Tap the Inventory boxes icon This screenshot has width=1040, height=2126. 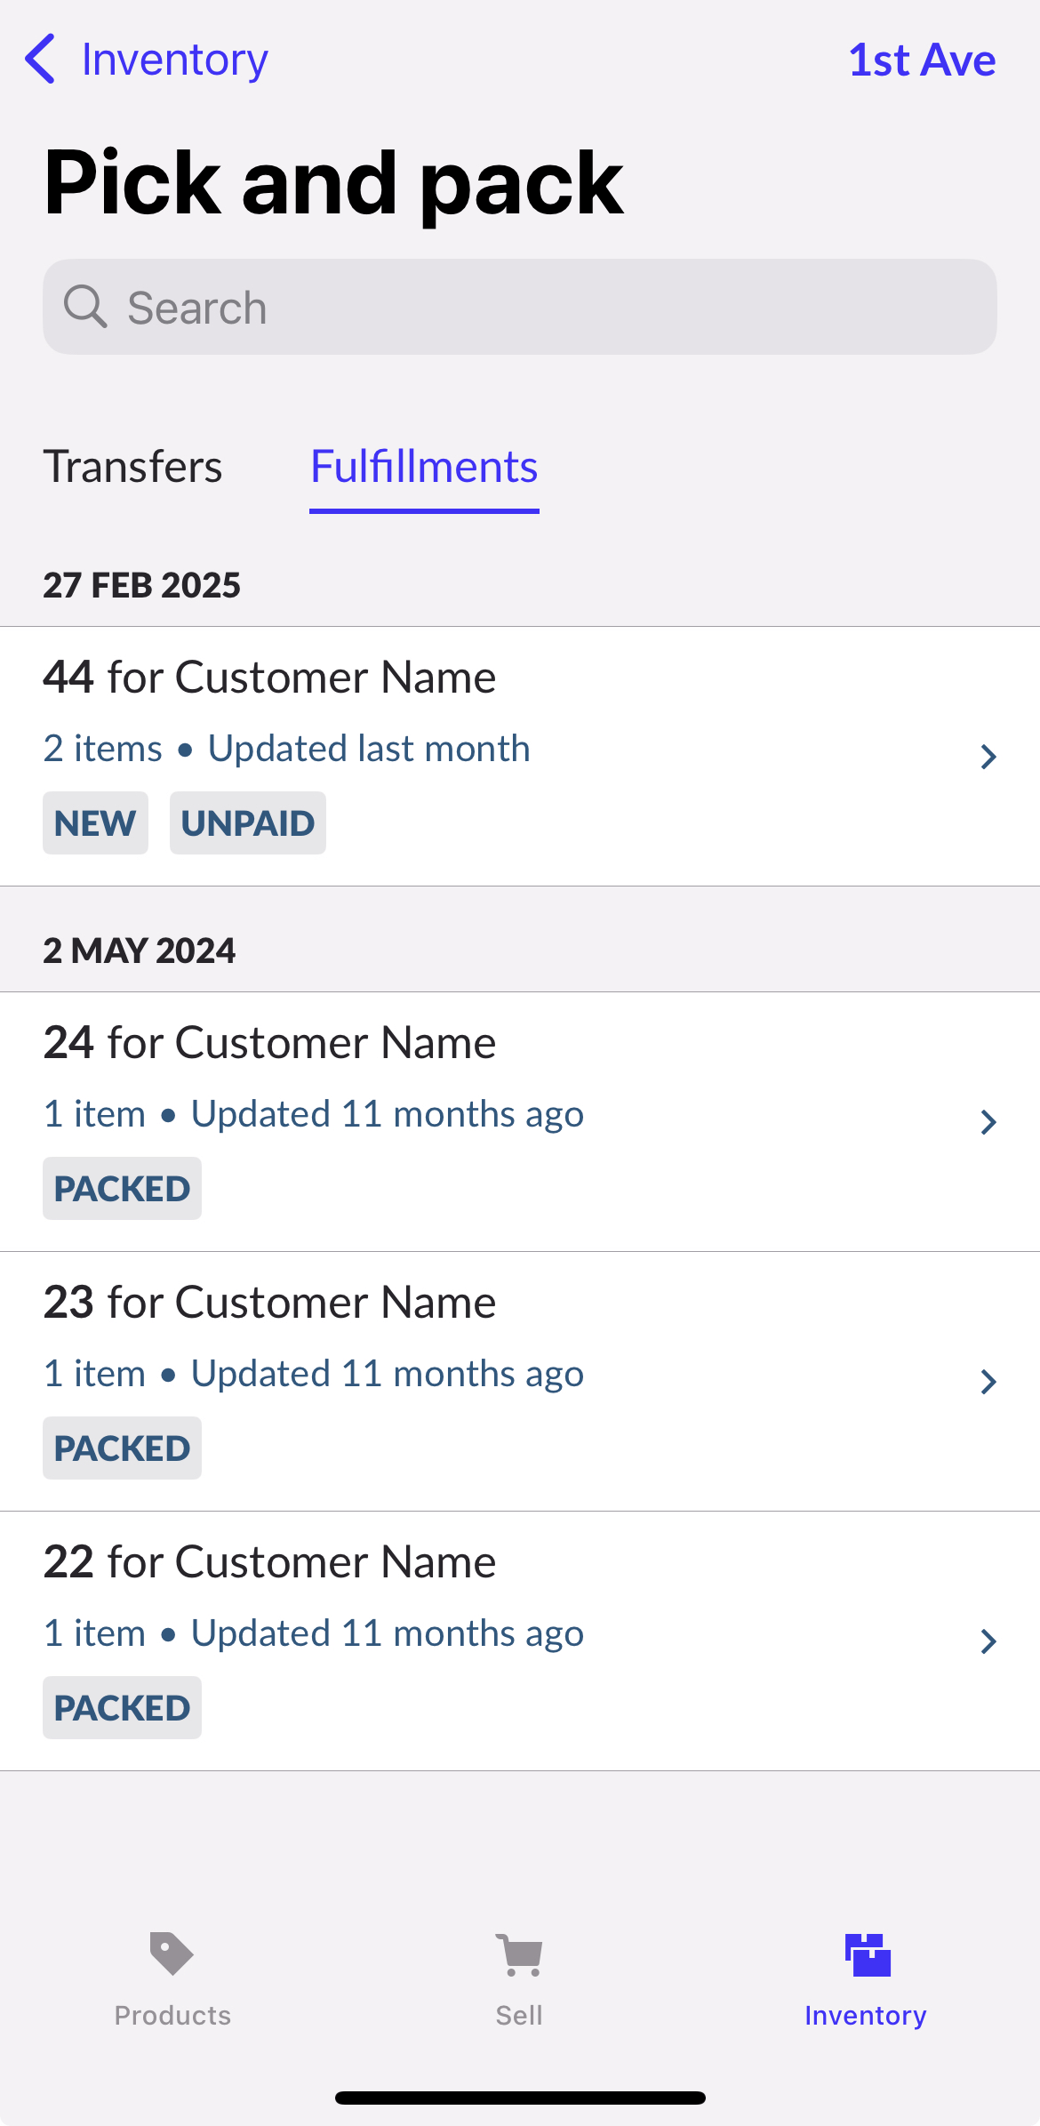pos(867,1954)
